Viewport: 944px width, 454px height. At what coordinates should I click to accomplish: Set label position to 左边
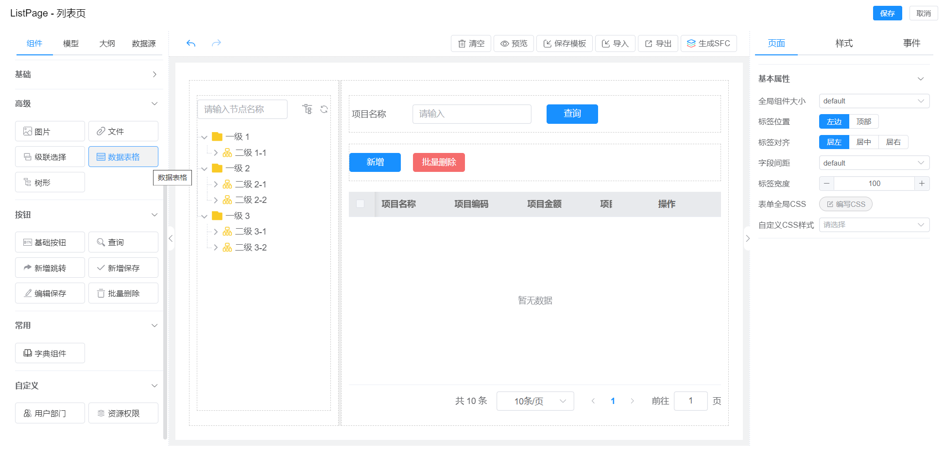(834, 121)
